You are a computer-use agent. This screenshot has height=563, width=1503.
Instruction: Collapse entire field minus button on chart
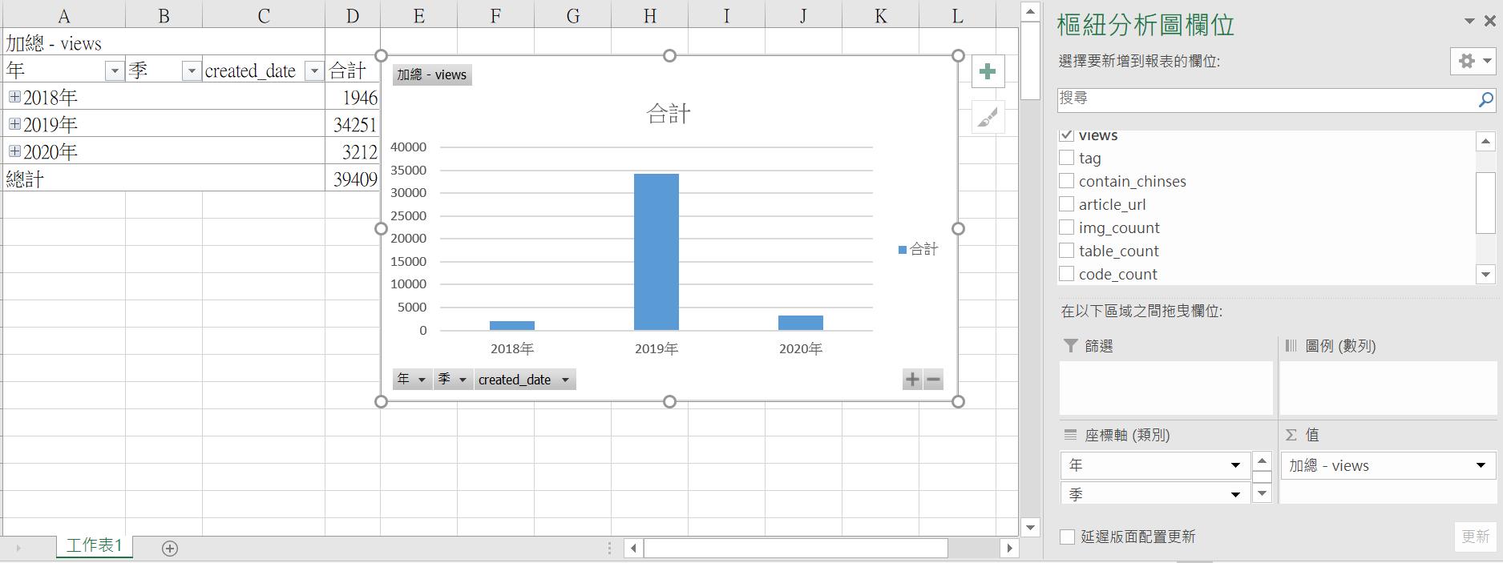point(933,380)
